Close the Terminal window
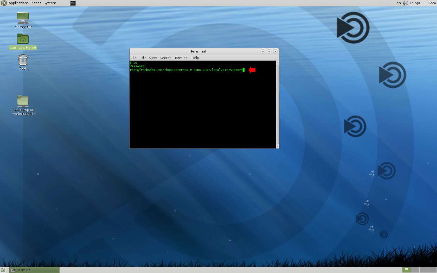The height and width of the screenshot is (273, 437). coord(275,51)
